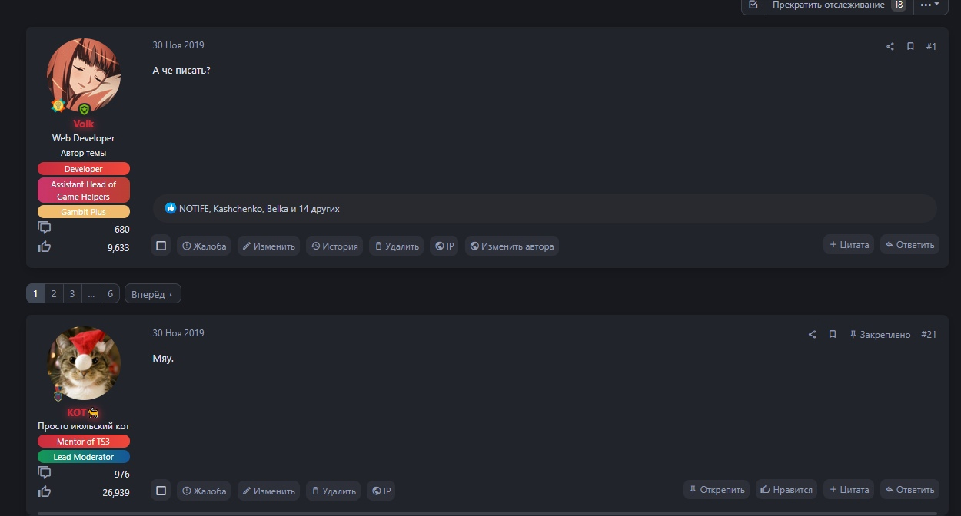This screenshot has width=961, height=516.
Task: Open История of Volk's post
Action: pyautogui.click(x=335, y=246)
